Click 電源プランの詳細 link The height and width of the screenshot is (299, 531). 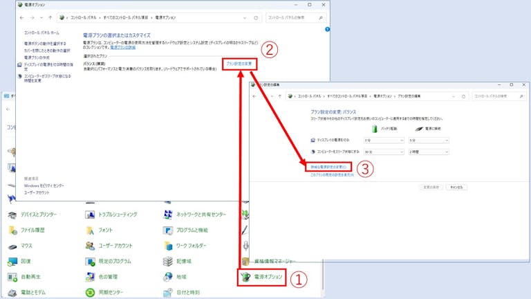[123, 48]
